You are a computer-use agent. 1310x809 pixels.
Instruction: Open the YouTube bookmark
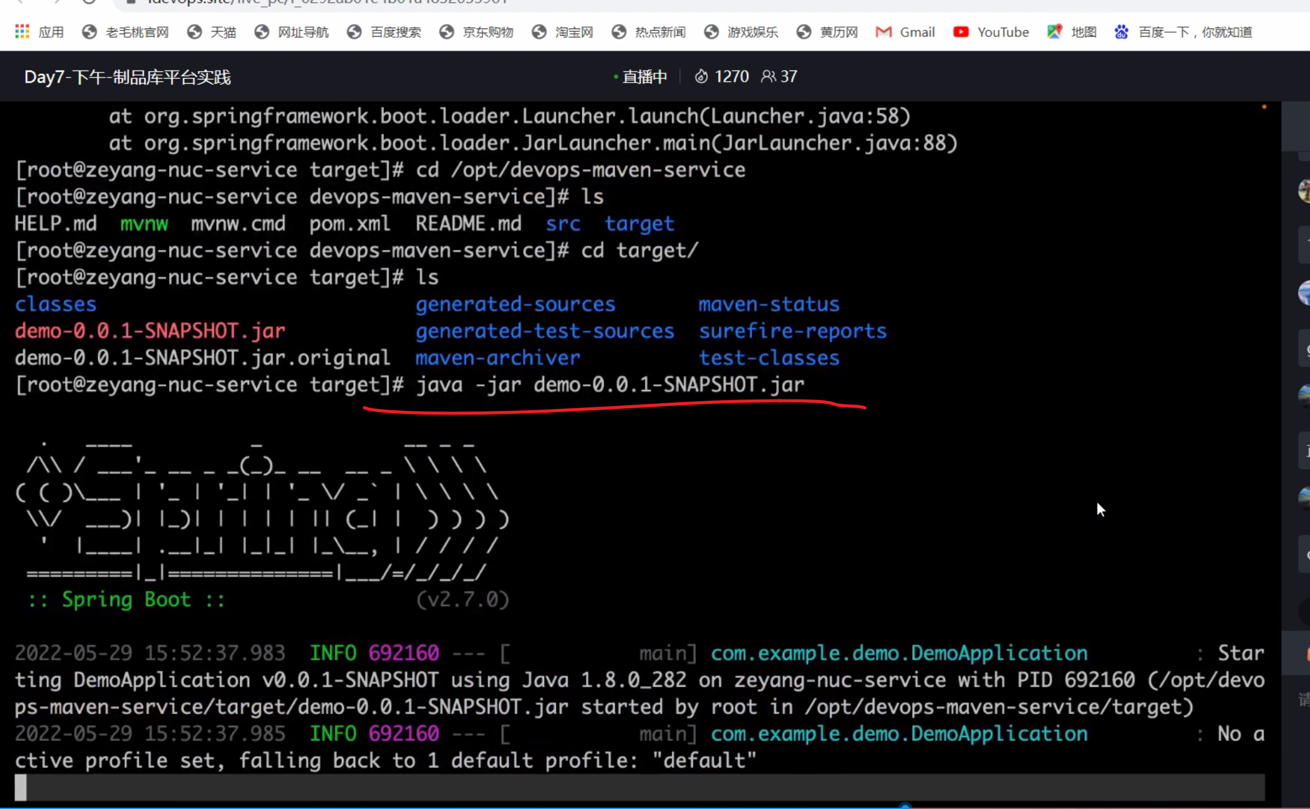pyautogui.click(x=991, y=32)
